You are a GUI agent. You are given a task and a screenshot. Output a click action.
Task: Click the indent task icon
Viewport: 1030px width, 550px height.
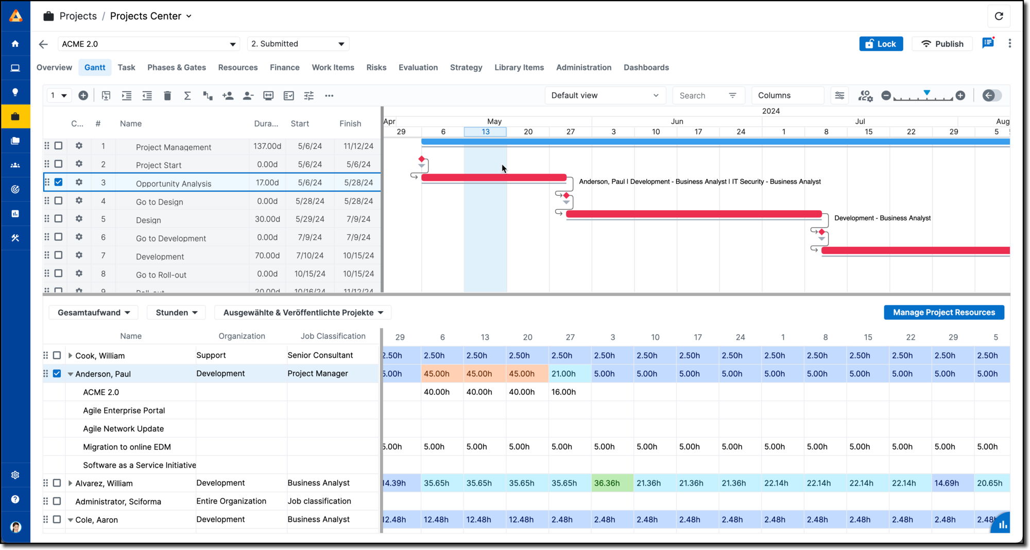pos(127,96)
